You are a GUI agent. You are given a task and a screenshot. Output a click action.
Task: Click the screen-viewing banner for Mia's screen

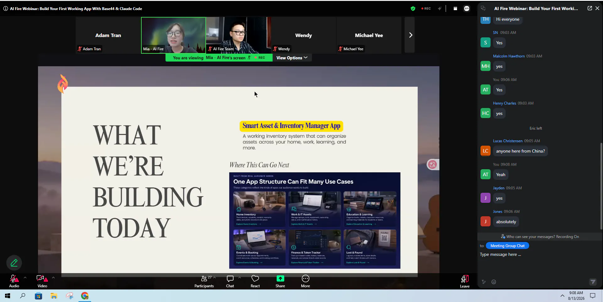click(x=219, y=58)
